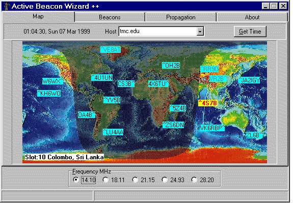Open the Host dropdown arrow

click(x=200, y=32)
